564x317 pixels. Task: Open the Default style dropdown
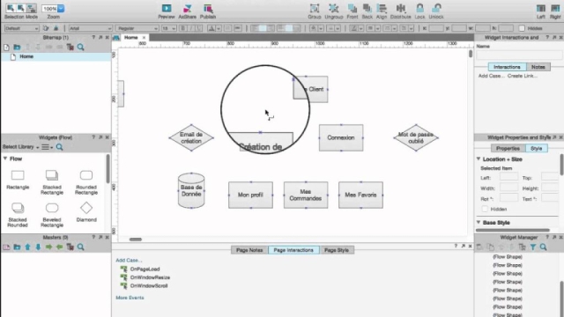21,28
